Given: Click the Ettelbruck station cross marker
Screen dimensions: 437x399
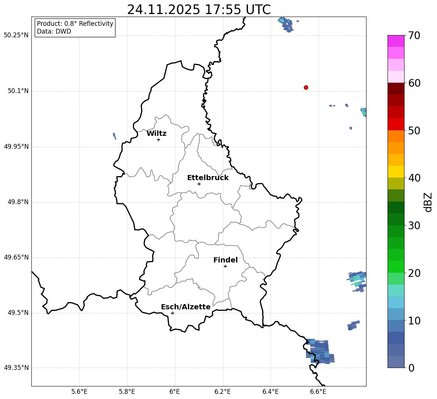Looking at the screenshot, I should point(199,184).
